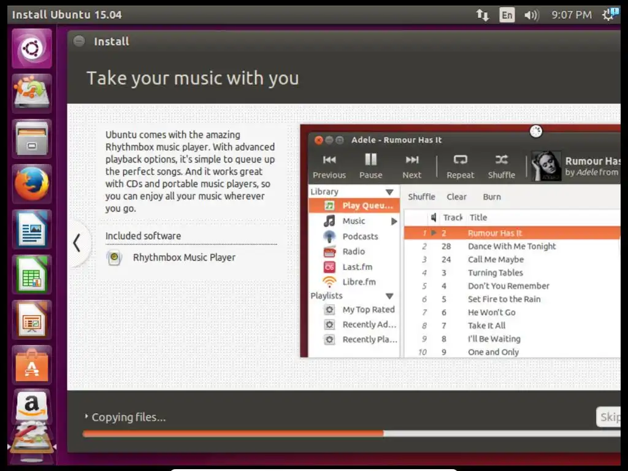The height and width of the screenshot is (471, 628).
Task: Toggle Repeat in Rhythmbox
Action: click(460, 167)
